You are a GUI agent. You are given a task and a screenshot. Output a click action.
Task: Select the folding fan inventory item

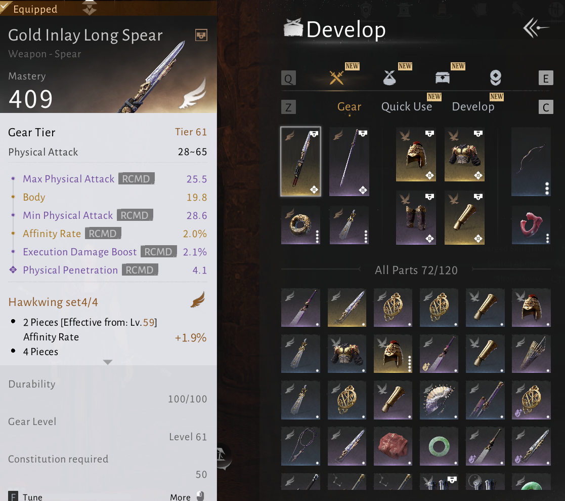coord(439,400)
